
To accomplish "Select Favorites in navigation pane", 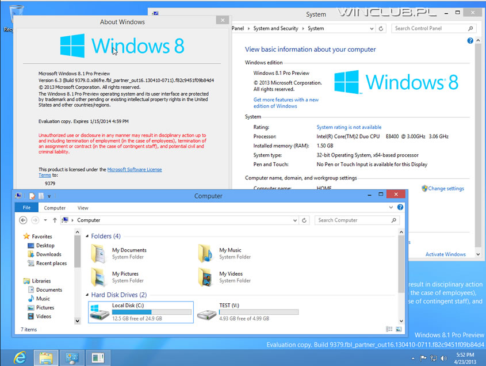I will [x=38, y=237].
